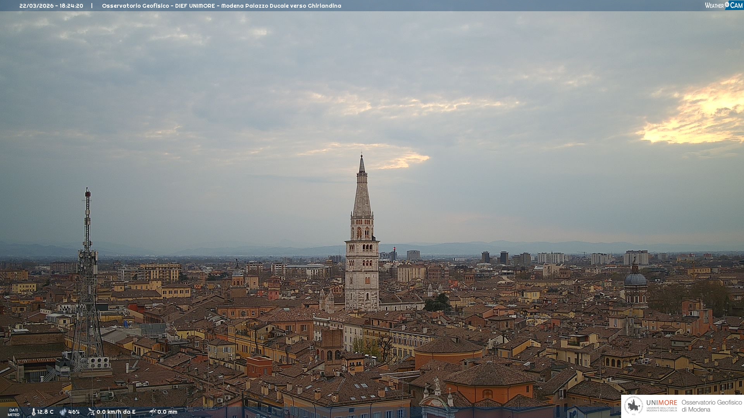Screen dimensions: 744x418
Task: Click the WeatherCam logo
Action: [x=723, y=5]
